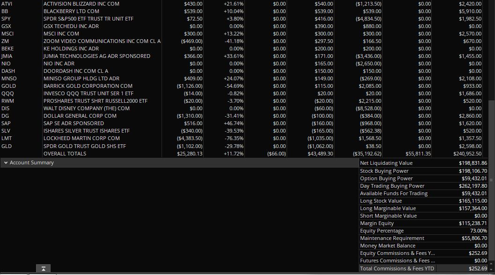
Task: Select SAP percent change +46.74%
Action: pyautogui.click(x=234, y=123)
